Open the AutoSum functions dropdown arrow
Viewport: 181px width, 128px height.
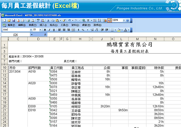point(91,20)
